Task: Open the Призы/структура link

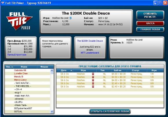Action: click(x=17, y=55)
